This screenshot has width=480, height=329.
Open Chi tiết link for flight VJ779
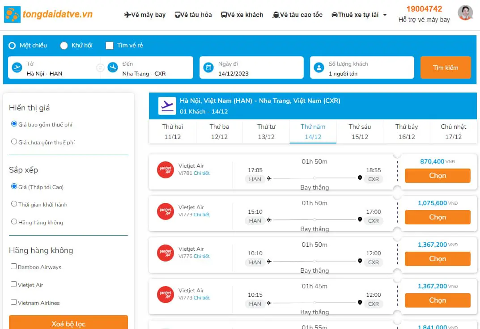click(x=201, y=215)
